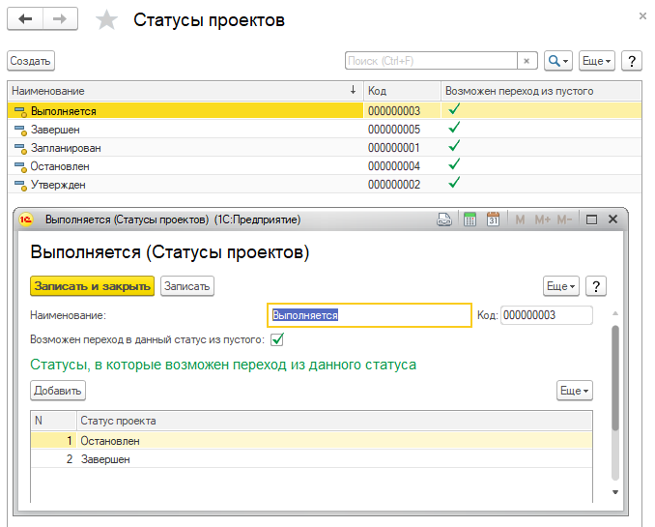
Task: Click the Добавить button
Action: pyautogui.click(x=58, y=391)
